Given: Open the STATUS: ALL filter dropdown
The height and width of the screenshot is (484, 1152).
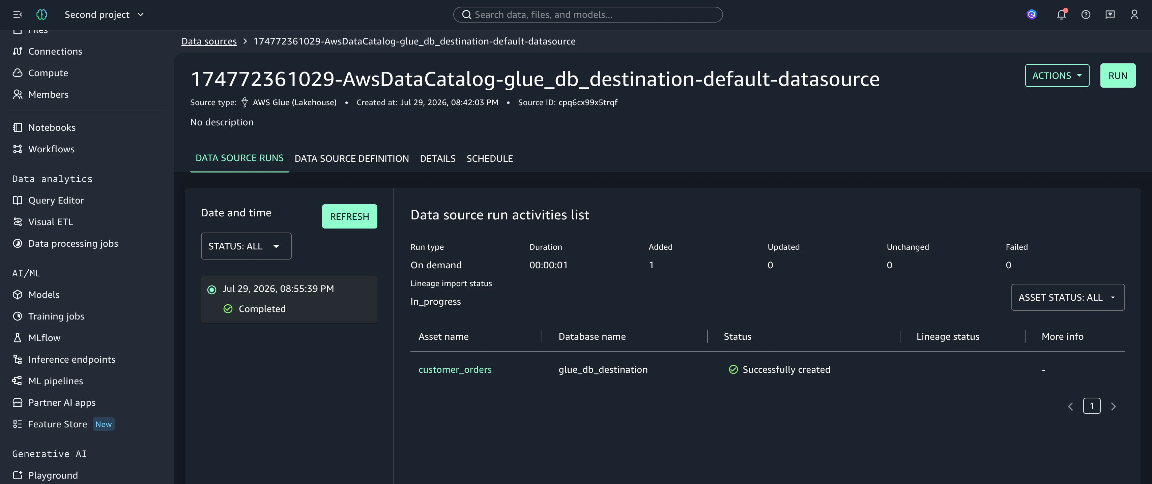Looking at the screenshot, I should (x=246, y=246).
